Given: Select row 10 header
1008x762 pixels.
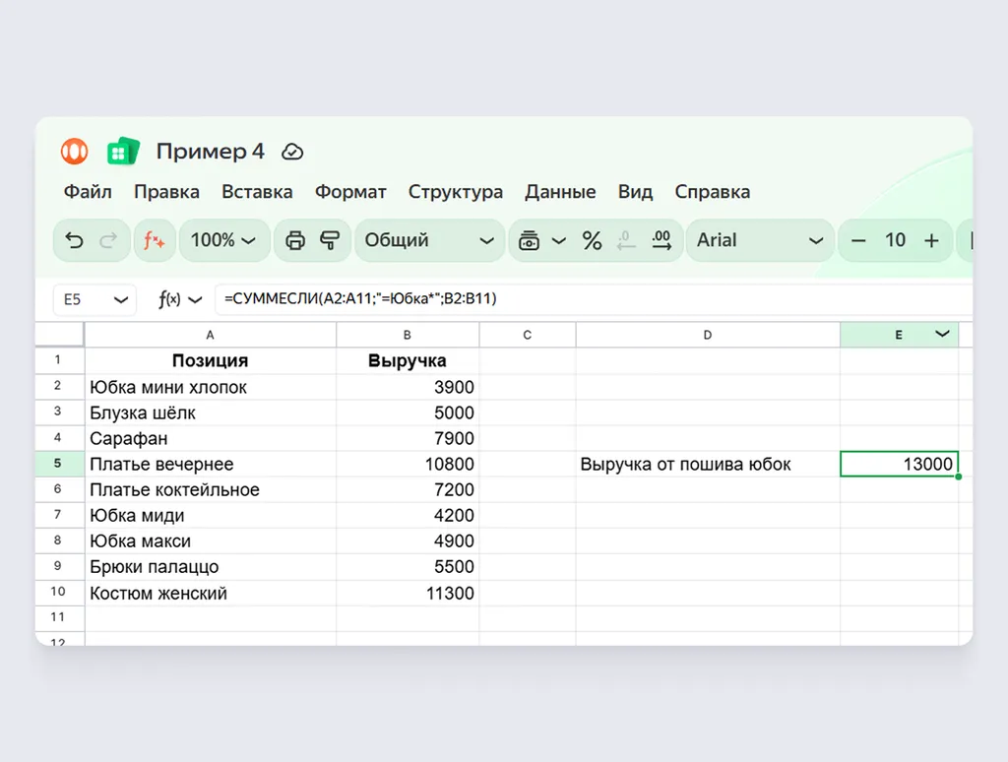Looking at the screenshot, I should coord(58,593).
